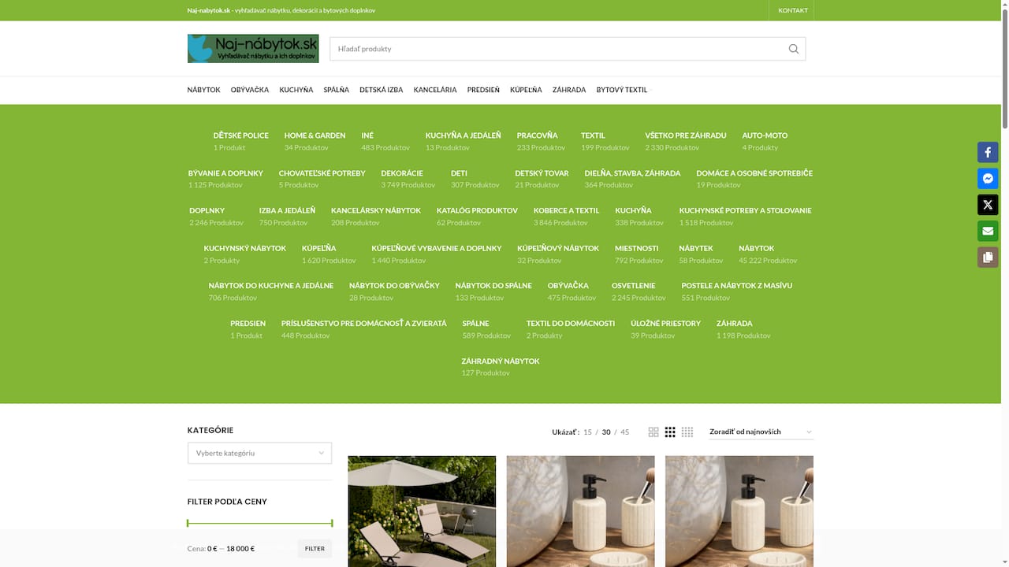Open the Kúpeľňa menu item
Image resolution: width=1009 pixels, height=567 pixels.
526,90
